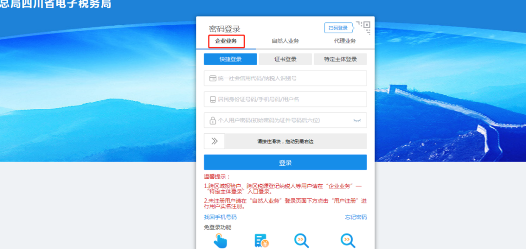The image size is (526, 249).
Task: Switch to the 企业业务 tab
Action: pyautogui.click(x=226, y=41)
